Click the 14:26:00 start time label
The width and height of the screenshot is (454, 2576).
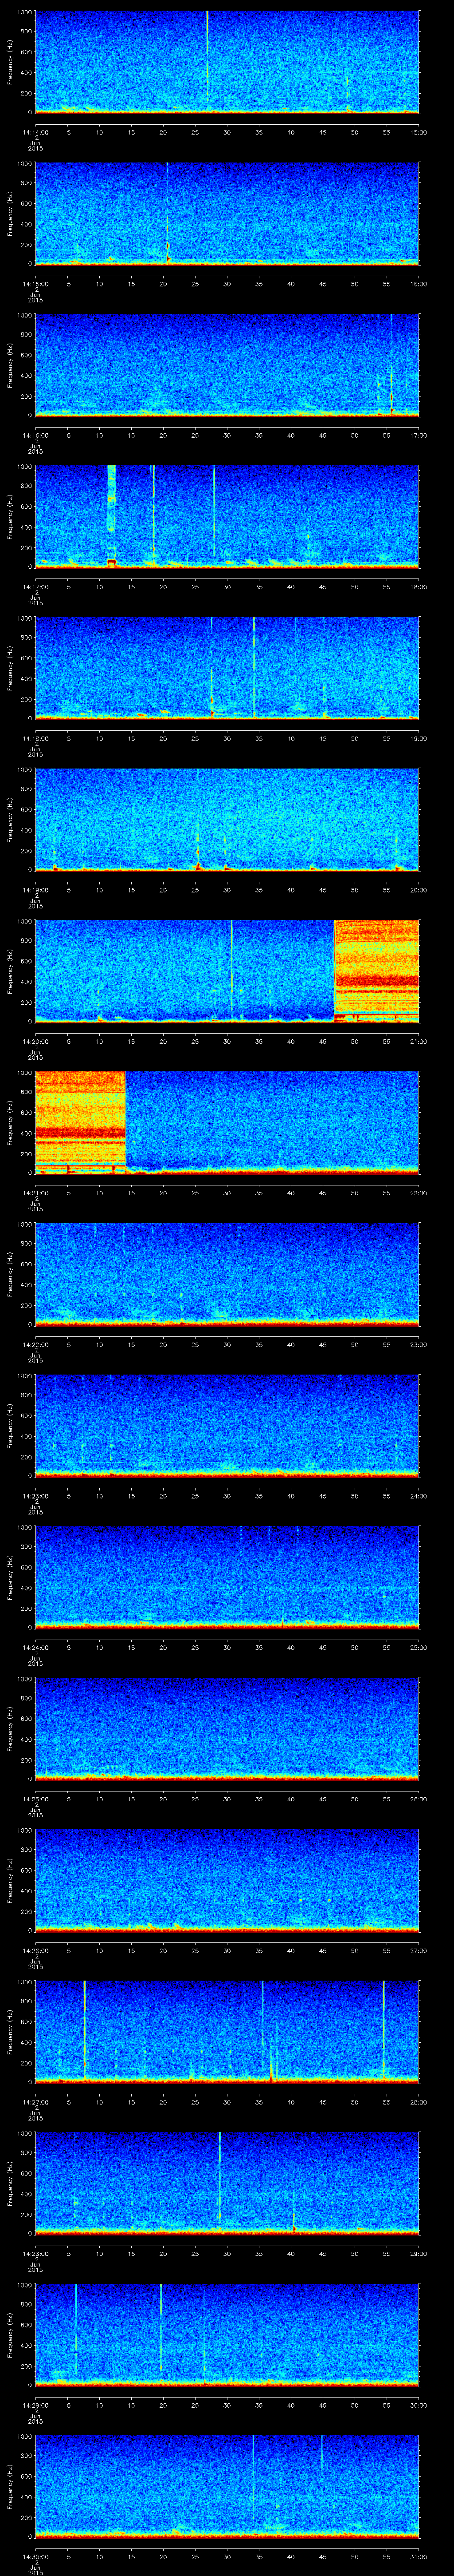pyautogui.click(x=35, y=1950)
